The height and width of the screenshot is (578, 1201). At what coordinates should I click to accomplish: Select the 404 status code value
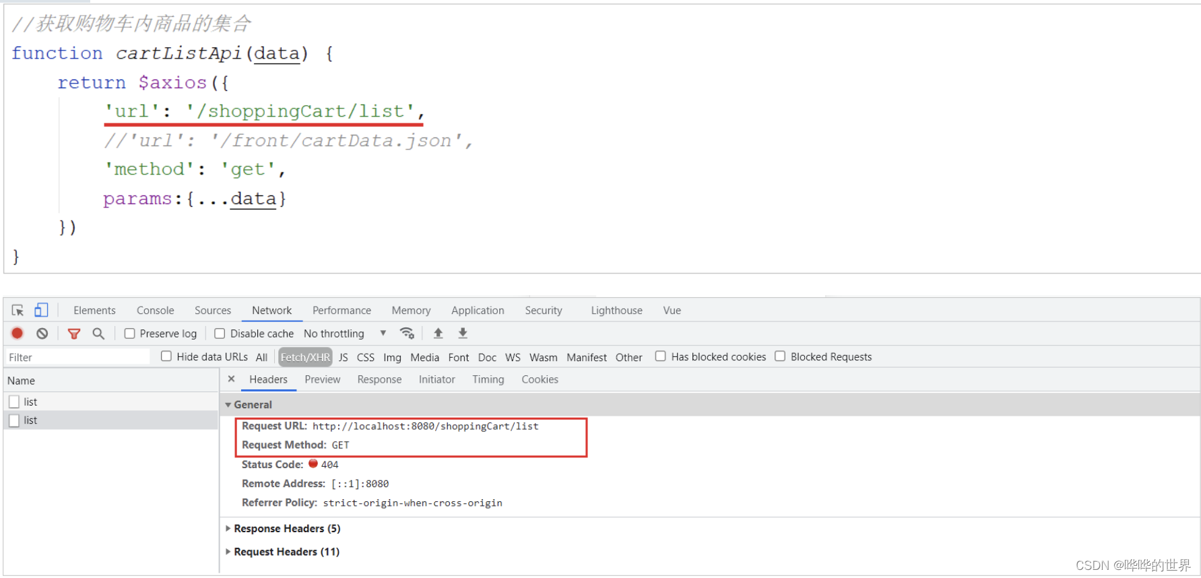click(329, 465)
